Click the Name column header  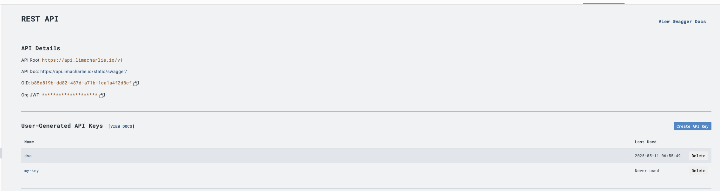click(29, 142)
